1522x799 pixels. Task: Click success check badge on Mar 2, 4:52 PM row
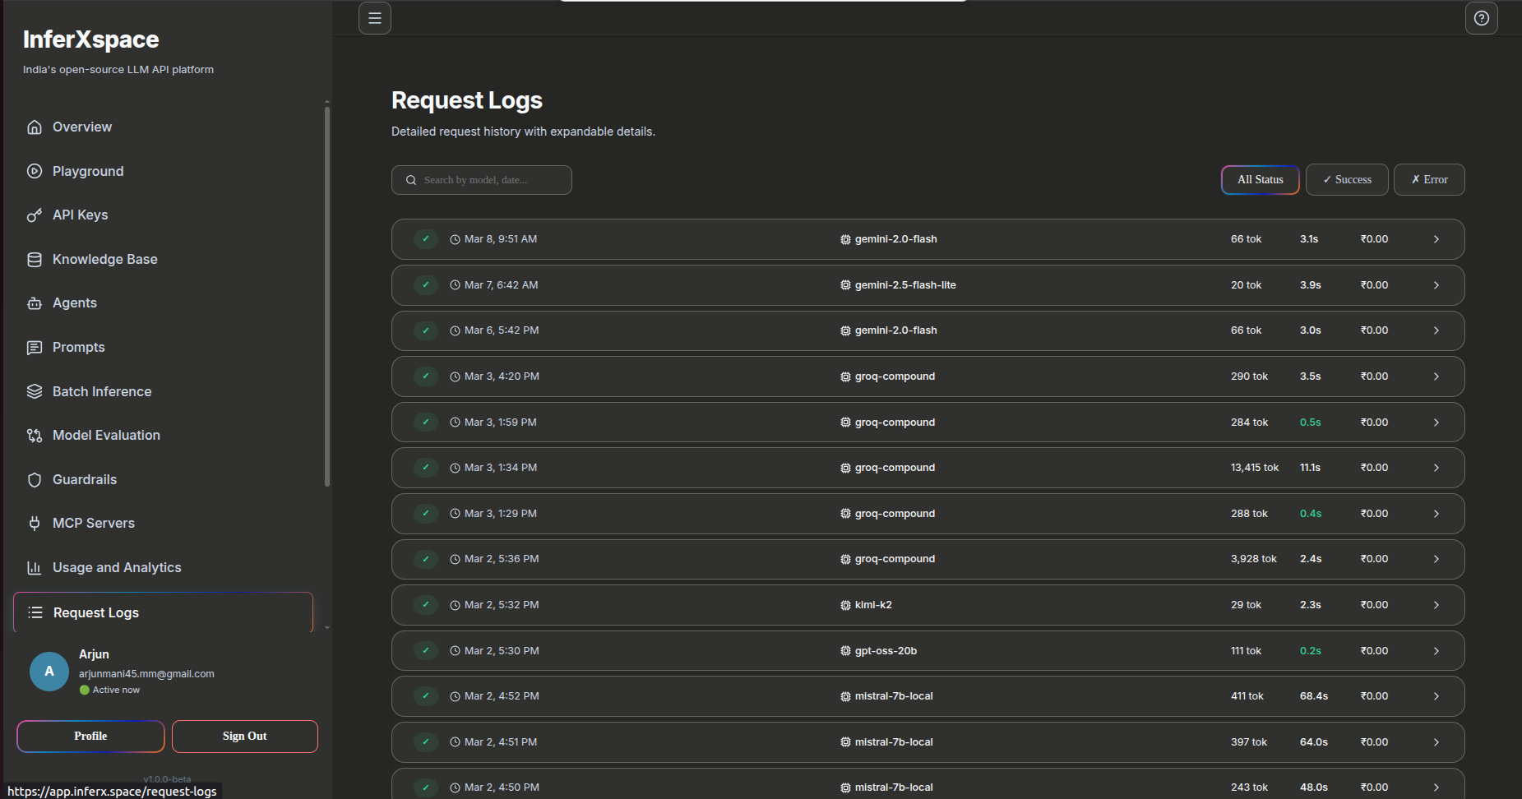pyautogui.click(x=425, y=696)
